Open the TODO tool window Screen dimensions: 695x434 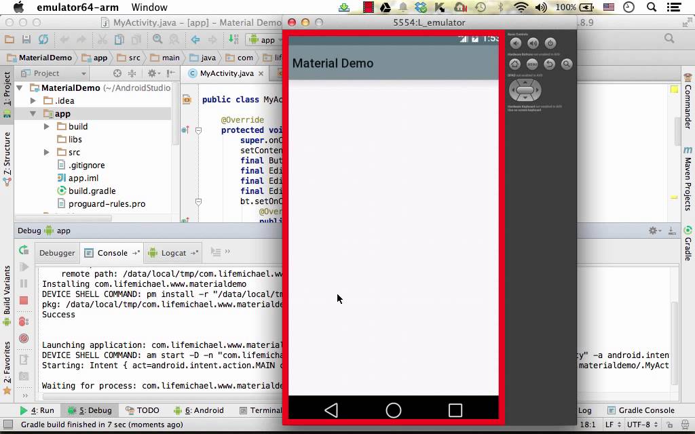point(143,410)
